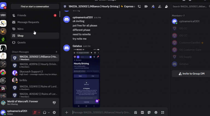Image resolution: width=210 pixels, height=116 pixels.
Task: Add friends to DM icon in header
Action: [160, 7]
